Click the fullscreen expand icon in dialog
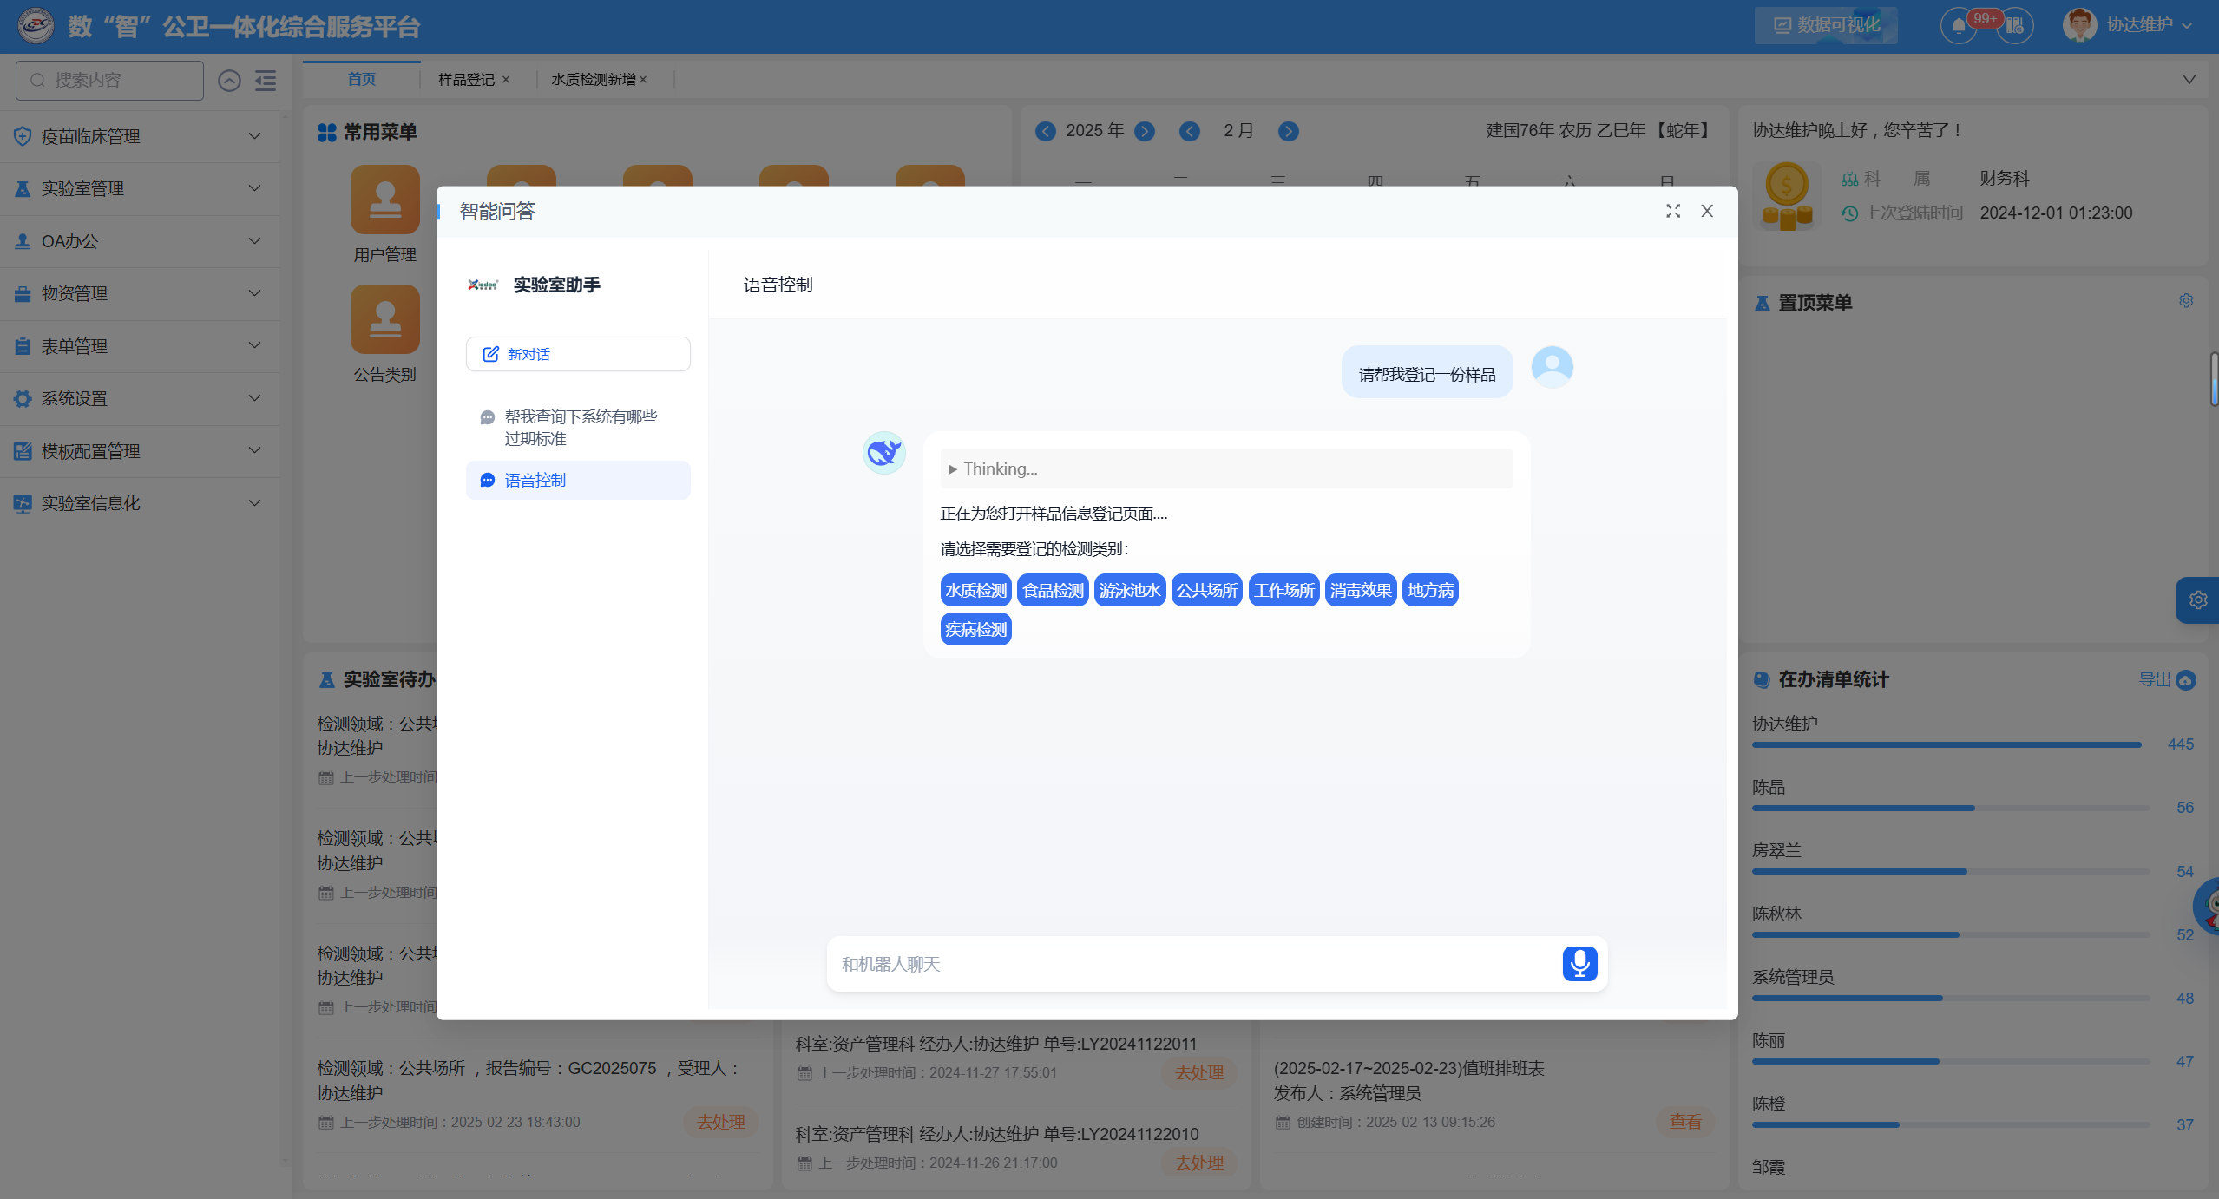This screenshot has height=1199, width=2219. coord(1673,211)
